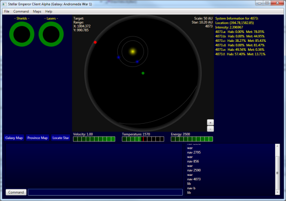Open the File menu

[x=7, y=11]
